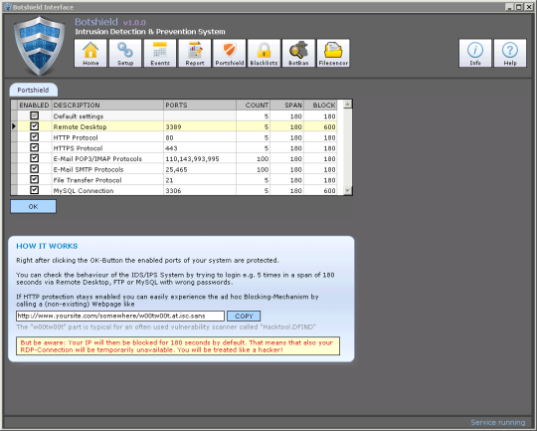Click the Default settings description cell

point(107,115)
